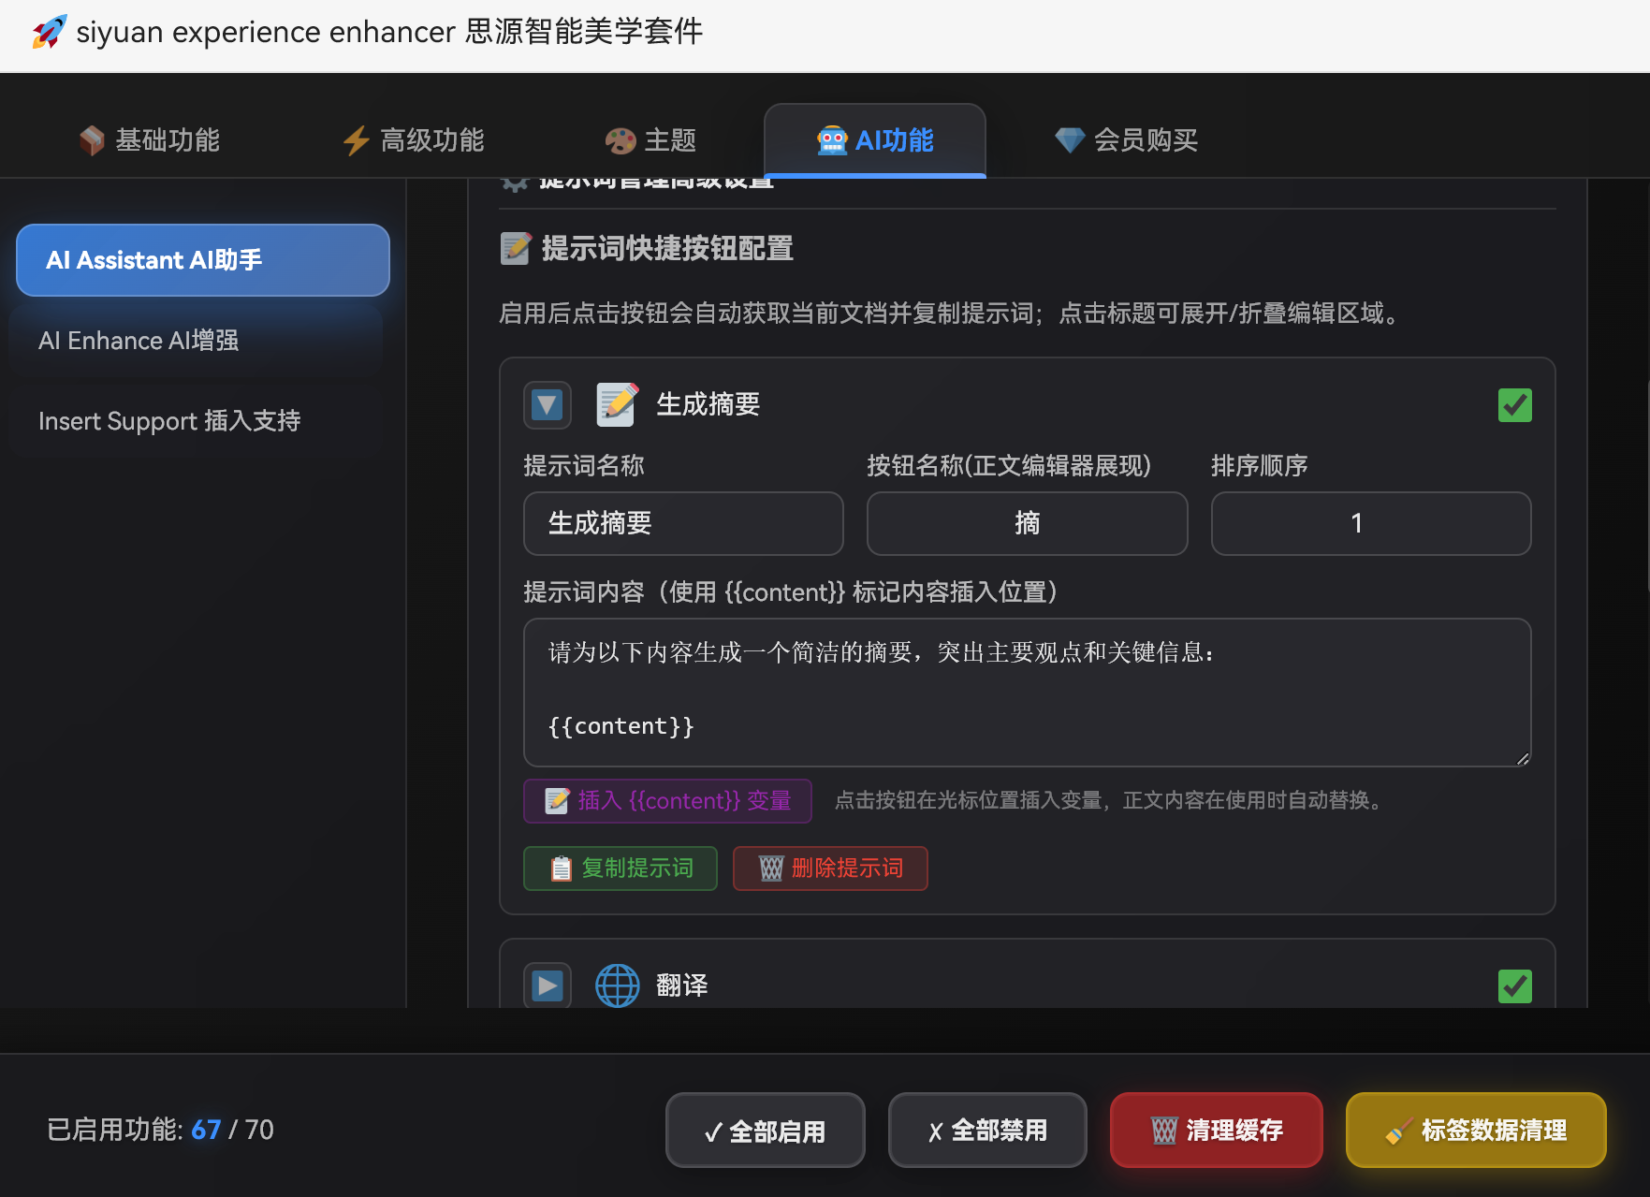Click the 复制提示词 button
The height and width of the screenshot is (1197, 1650).
pyautogui.click(x=621, y=869)
